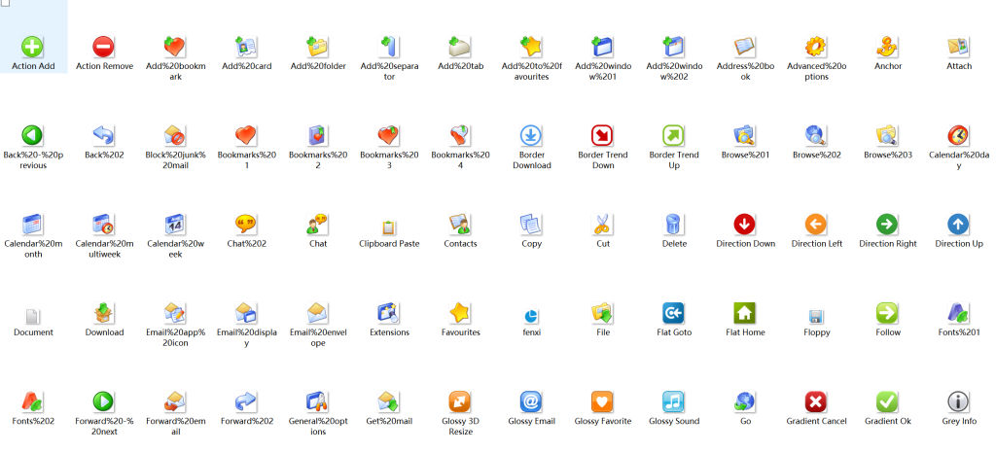Select the Clipboard Paste icon
This screenshot has width=996, height=453.
pyautogui.click(x=389, y=227)
